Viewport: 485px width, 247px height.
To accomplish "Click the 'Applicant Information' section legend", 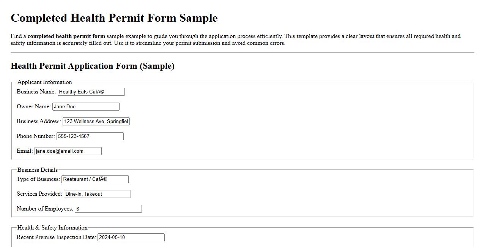I will (44, 82).
